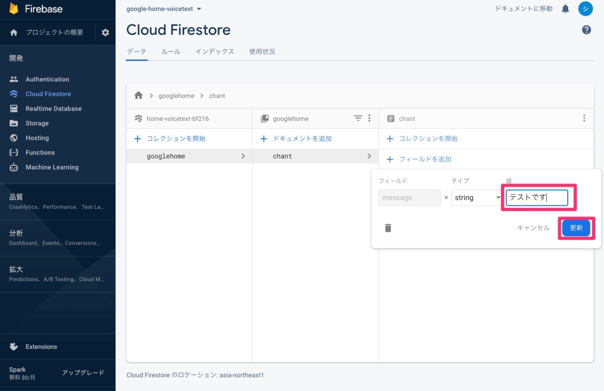Open Machine Learning sidebar item
Image resolution: width=604 pixels, height=391 pixels.
(52, 167)
